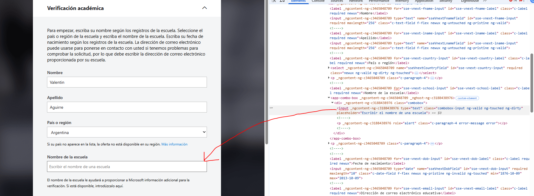The width and height of the screenshot is (534, 196).
Task: Select the input sseVnextDobField date node
Action: click(428, 173)
